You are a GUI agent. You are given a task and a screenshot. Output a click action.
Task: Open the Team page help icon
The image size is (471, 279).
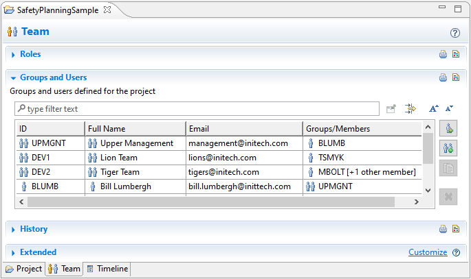point(454,32)
